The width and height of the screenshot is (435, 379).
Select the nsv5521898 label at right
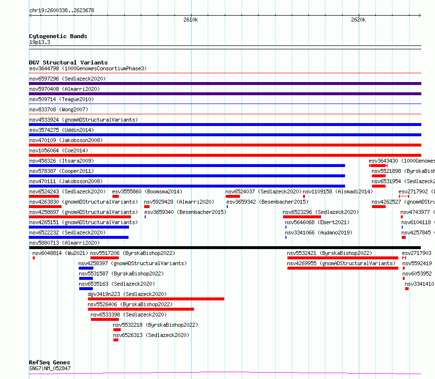point(403,171)
